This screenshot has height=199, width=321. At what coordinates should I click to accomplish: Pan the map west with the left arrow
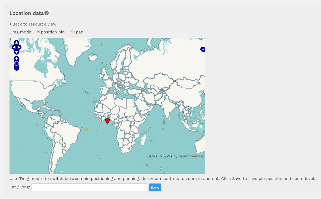14,48
